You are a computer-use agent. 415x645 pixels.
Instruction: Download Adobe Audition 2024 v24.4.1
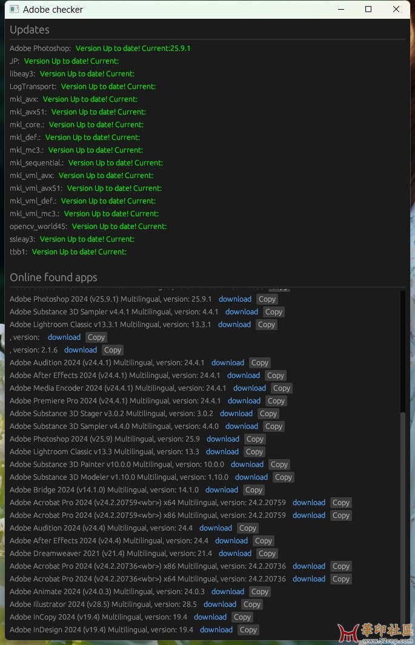tap(228, 363)
